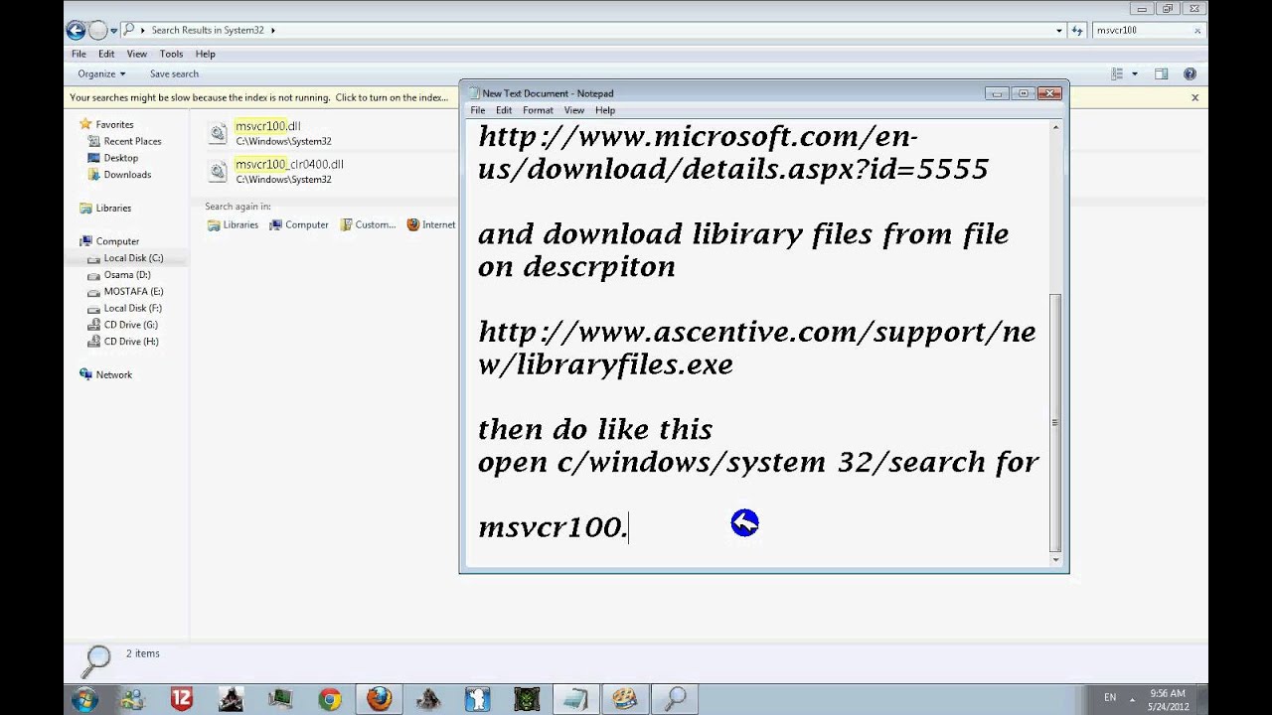Open the Edit menu in Explorer
Image resolution: width=1272 pixels, height=715 pixels.
(x=106, y=54)
